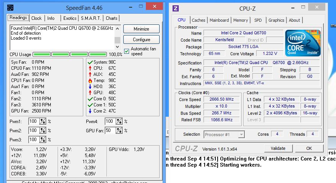Screen dimensions: 336x183
Task: Click the green check beside Core 1
Action: (90, 105)
